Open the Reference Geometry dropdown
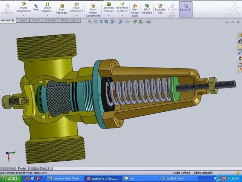This screenshot has height=182, width=242. 122,16
